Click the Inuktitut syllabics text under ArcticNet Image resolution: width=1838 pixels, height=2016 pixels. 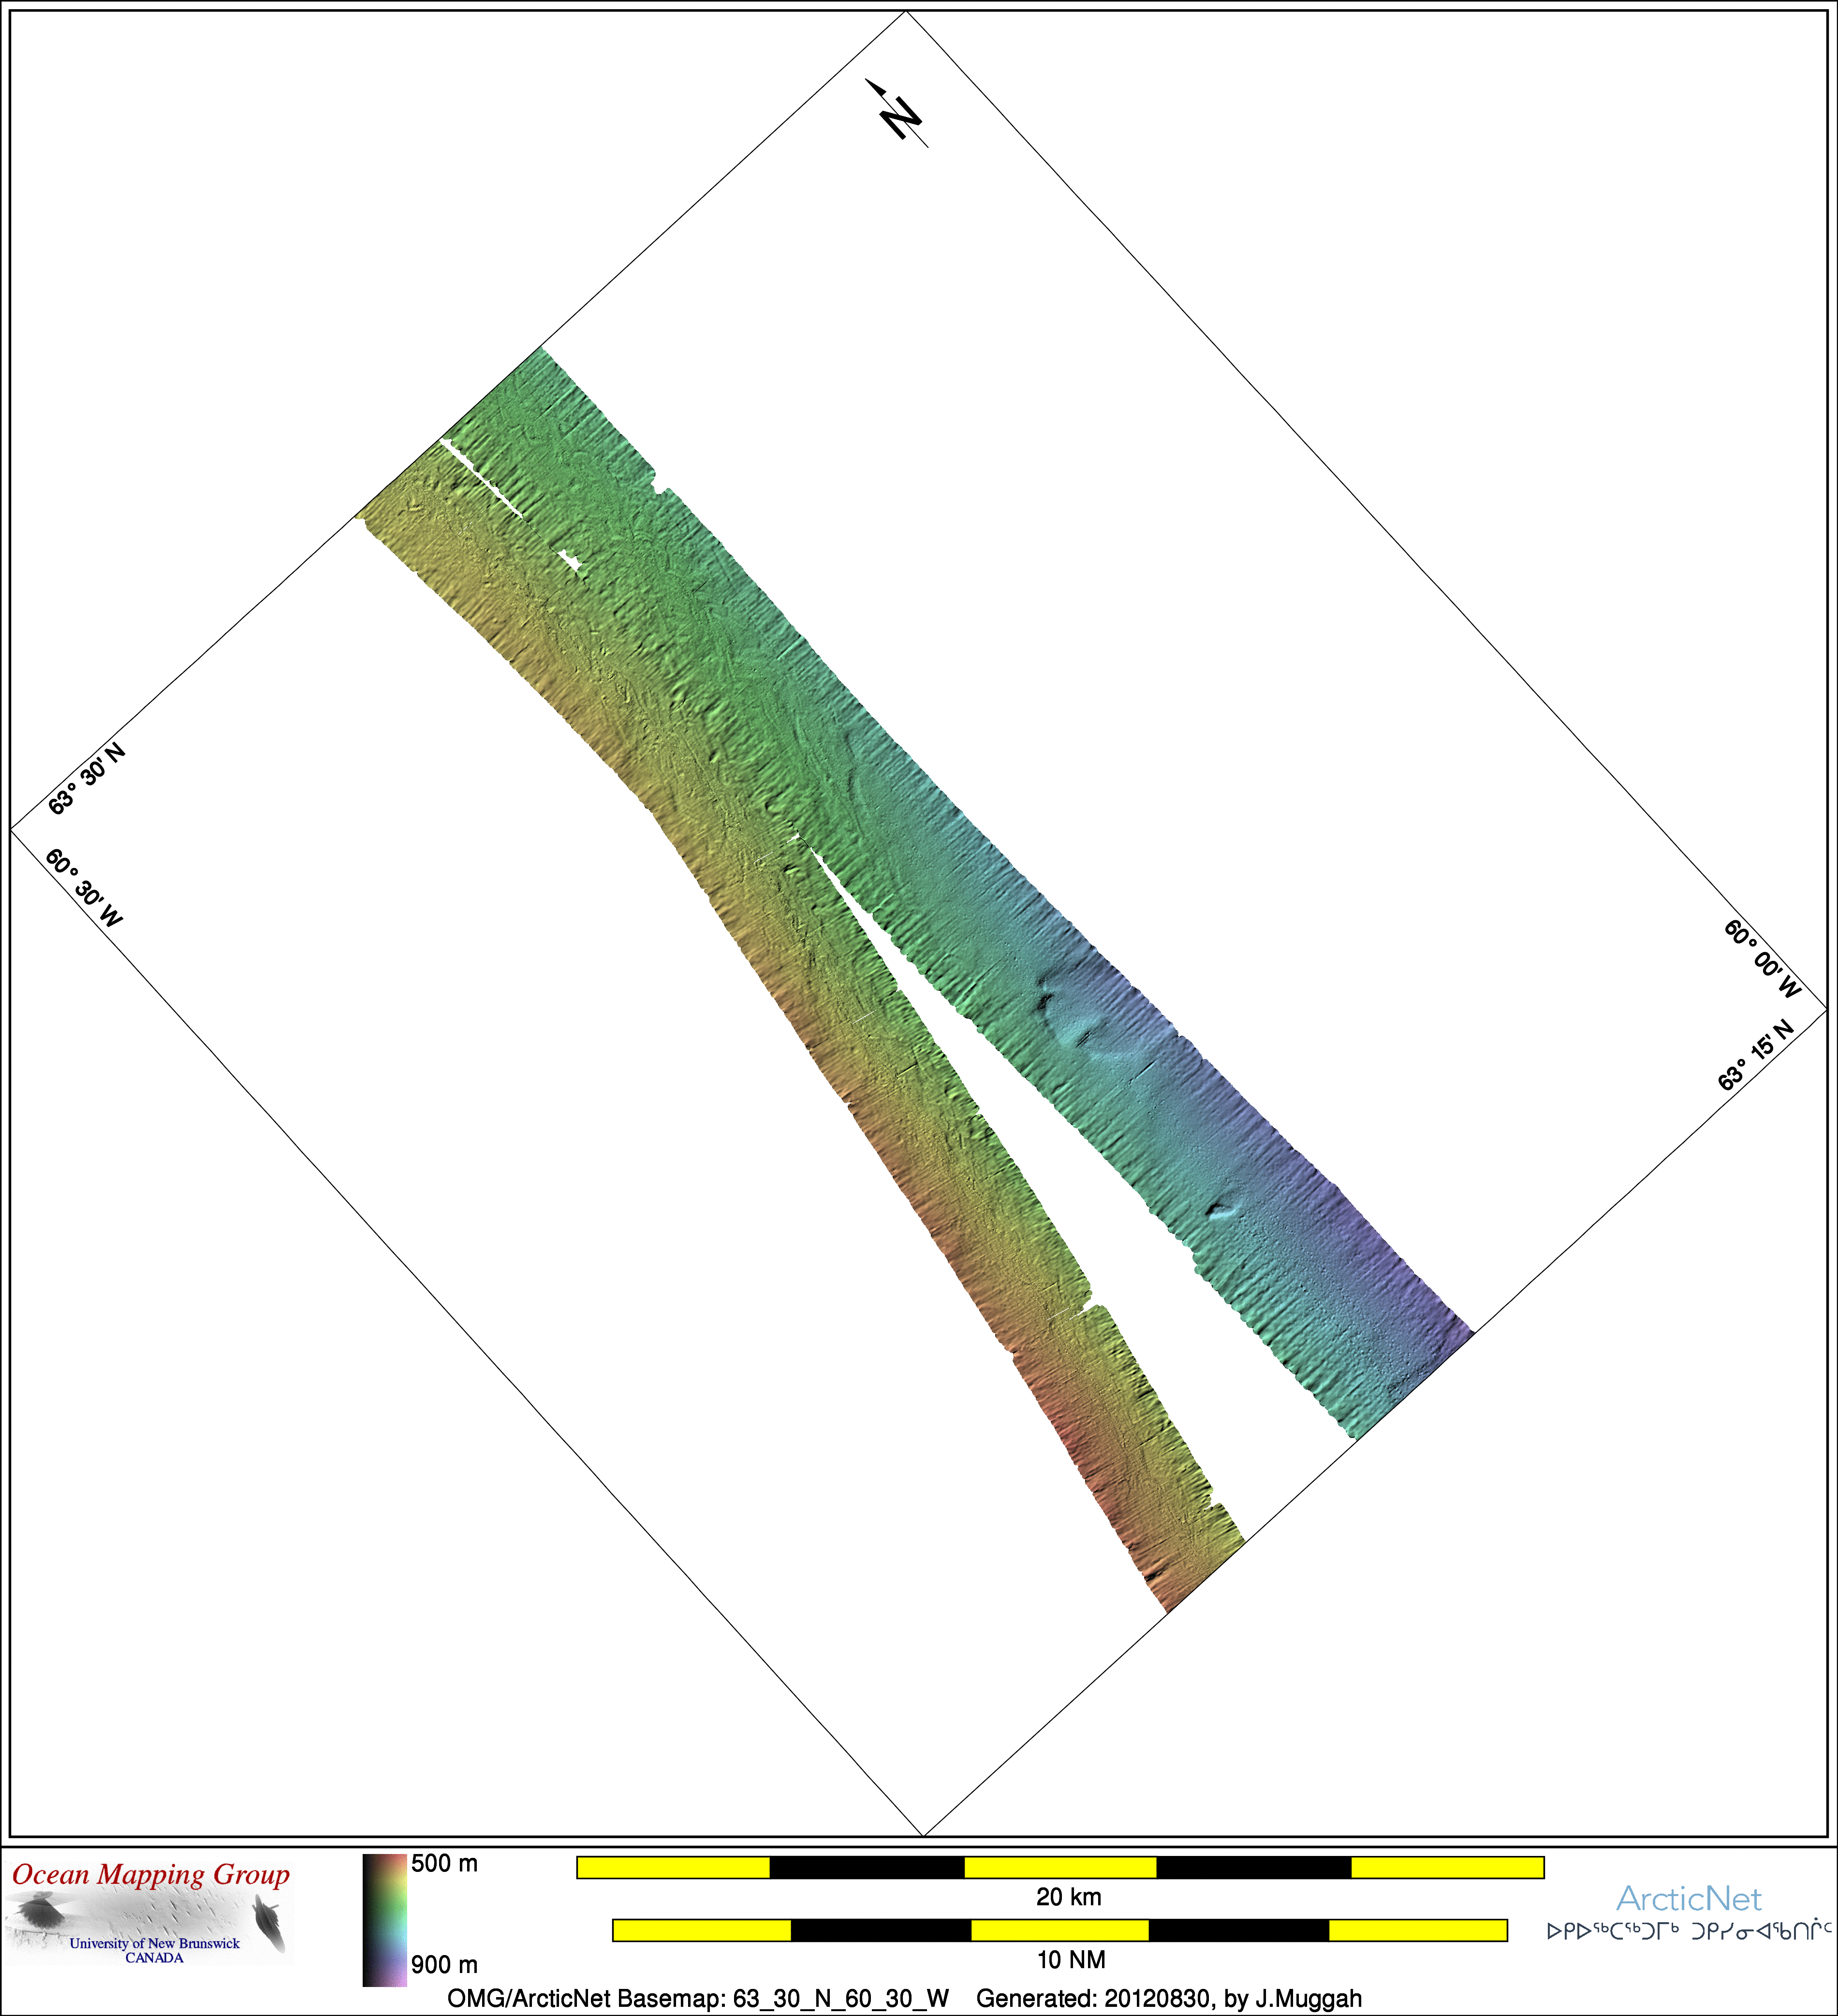click(1688, 1931)
